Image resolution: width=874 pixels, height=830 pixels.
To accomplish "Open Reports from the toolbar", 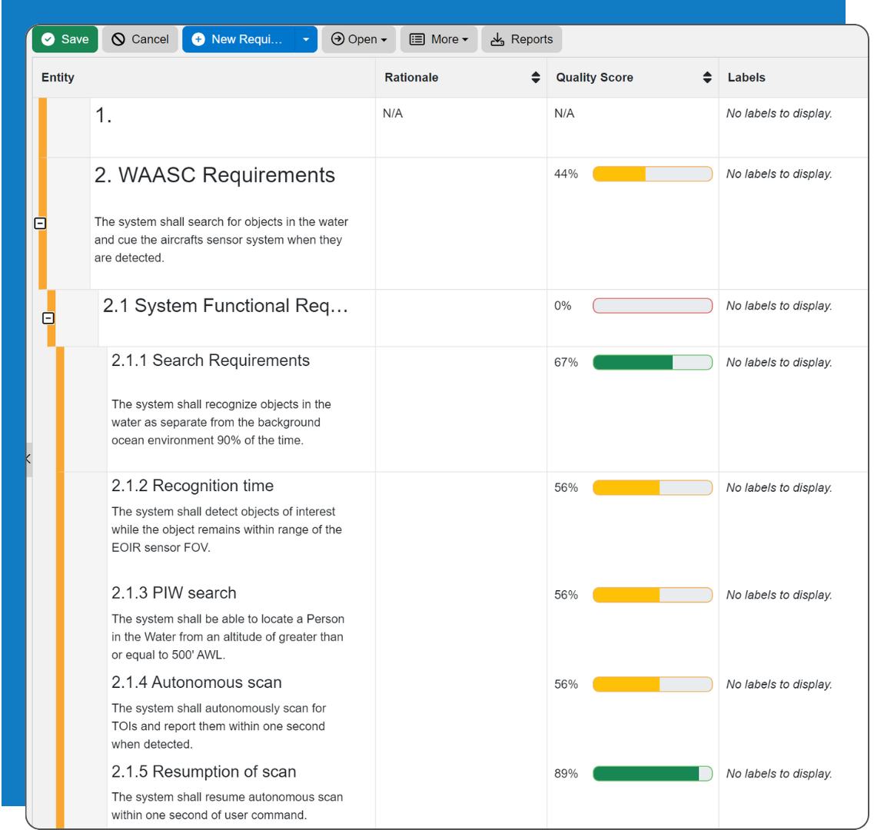I will [521, 39].
